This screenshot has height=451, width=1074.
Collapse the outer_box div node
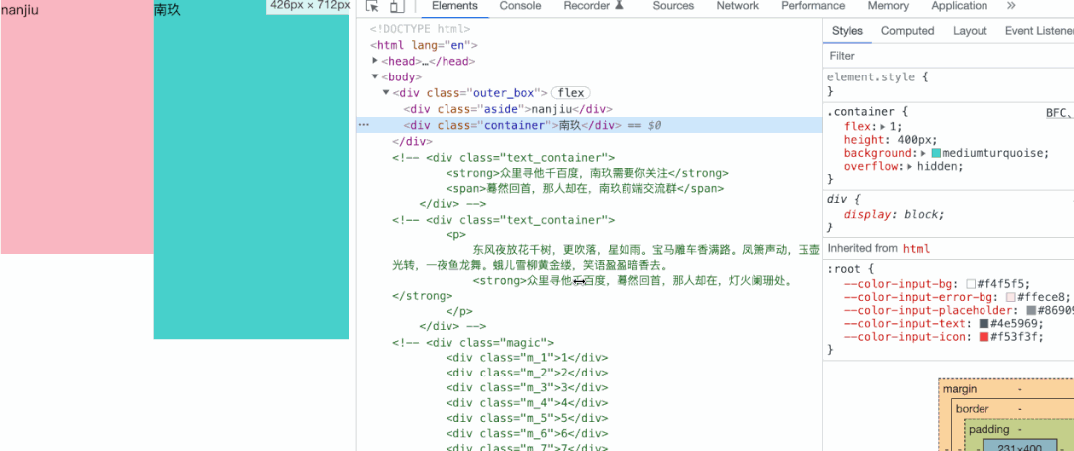click(386, 92)
